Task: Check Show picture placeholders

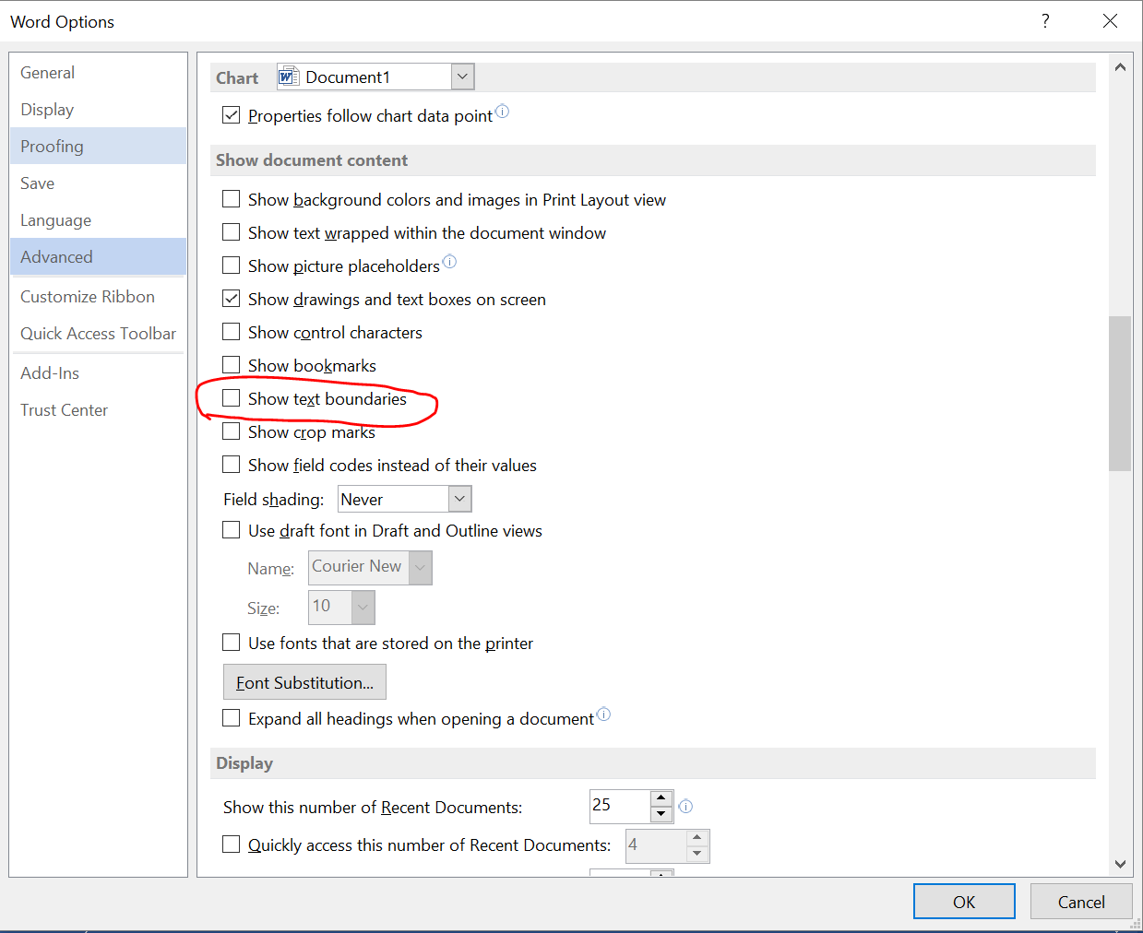Action: click(232, 266)
